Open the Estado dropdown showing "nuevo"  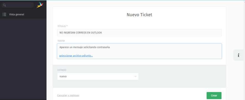tap(98, 77)
